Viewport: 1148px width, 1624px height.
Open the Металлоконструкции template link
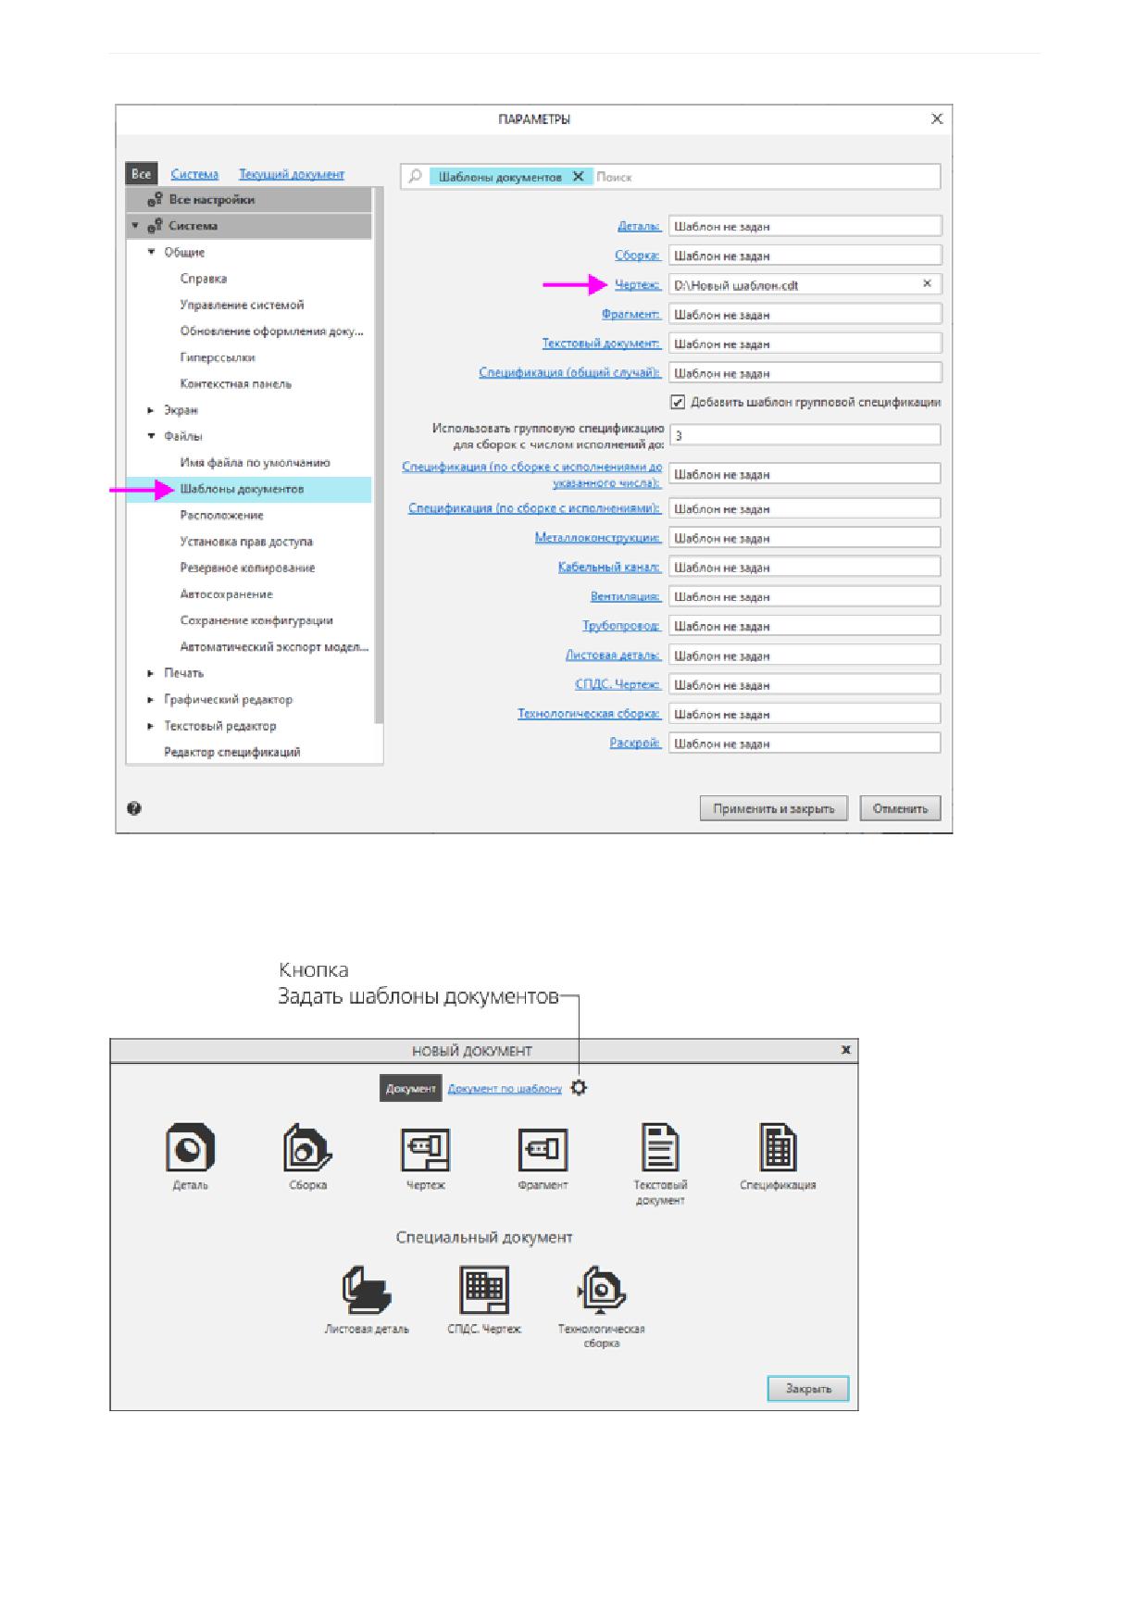tap(598, 537)
